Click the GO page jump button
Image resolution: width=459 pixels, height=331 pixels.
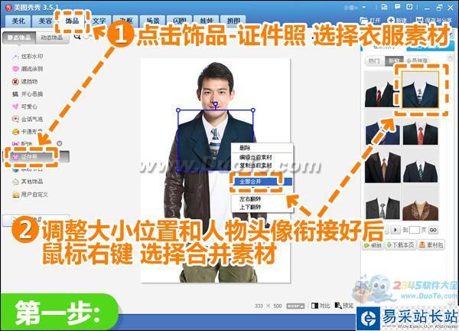[433, 230]
